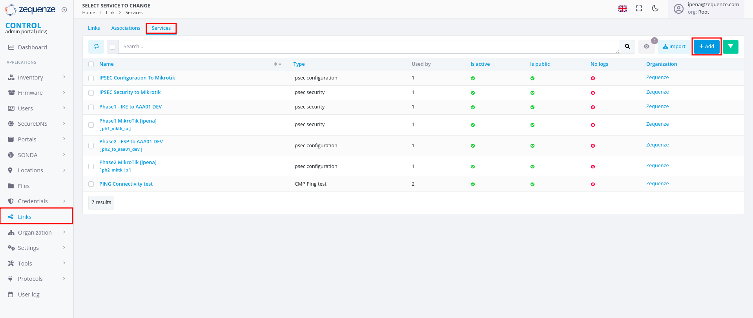Tick checkbox for IPSEC Security to Mikrotik

point(91,93)
